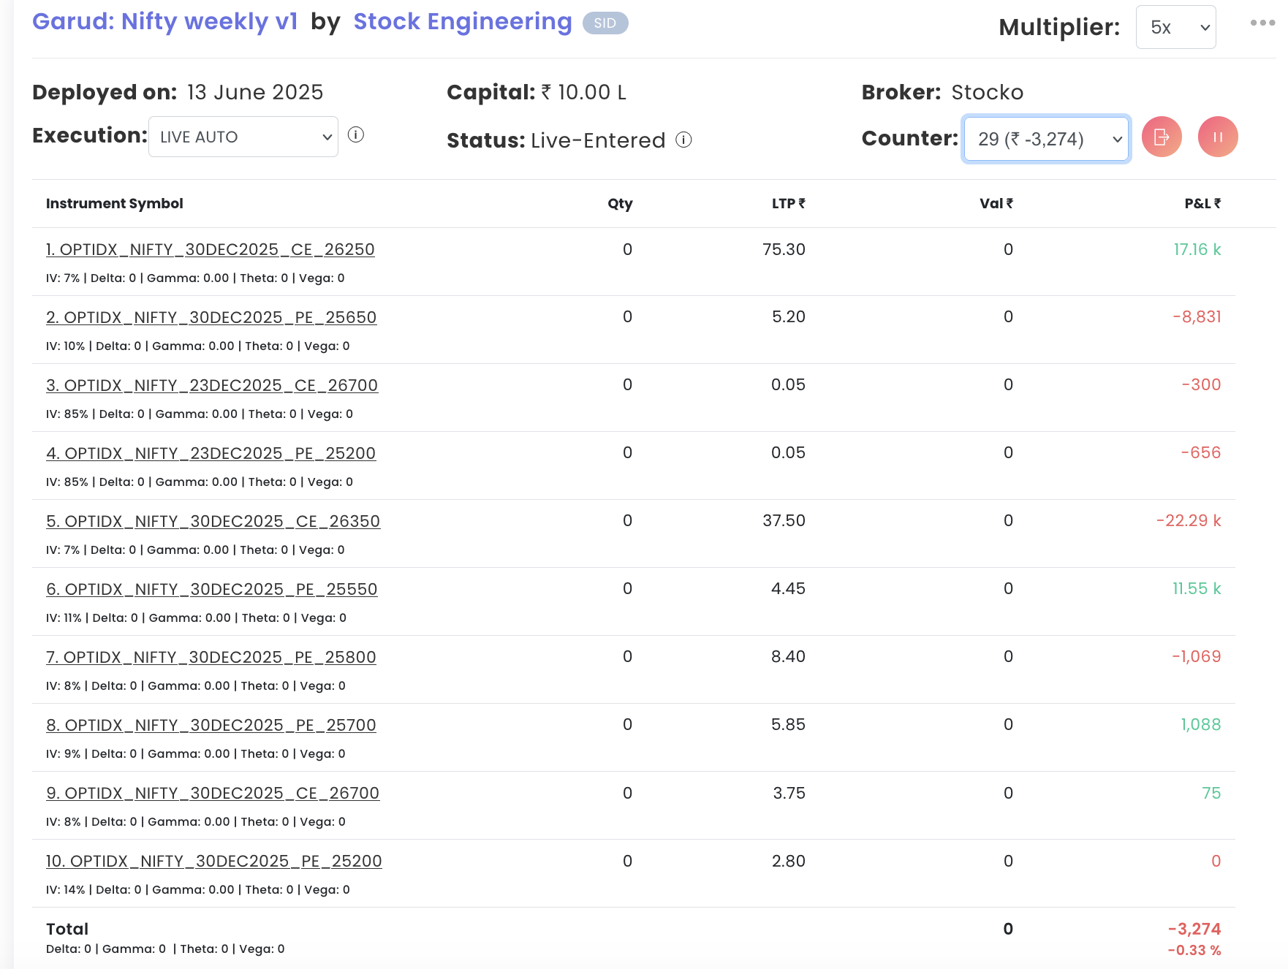Open the Multiplier 5x dropdown
The height and width of the screenshot is (969, 1288).
point(1175,28)
